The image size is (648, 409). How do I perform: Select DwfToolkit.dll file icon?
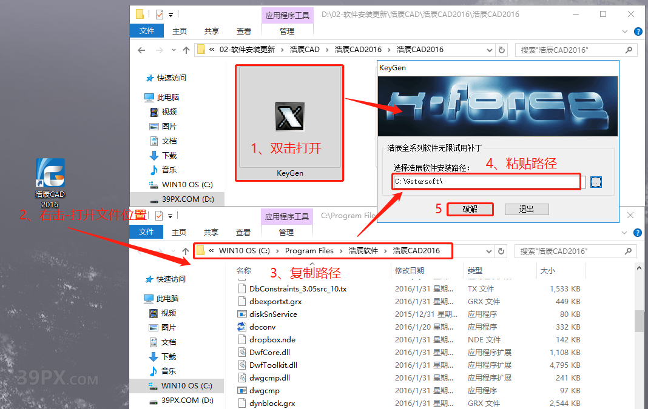(x=241, y=365)
